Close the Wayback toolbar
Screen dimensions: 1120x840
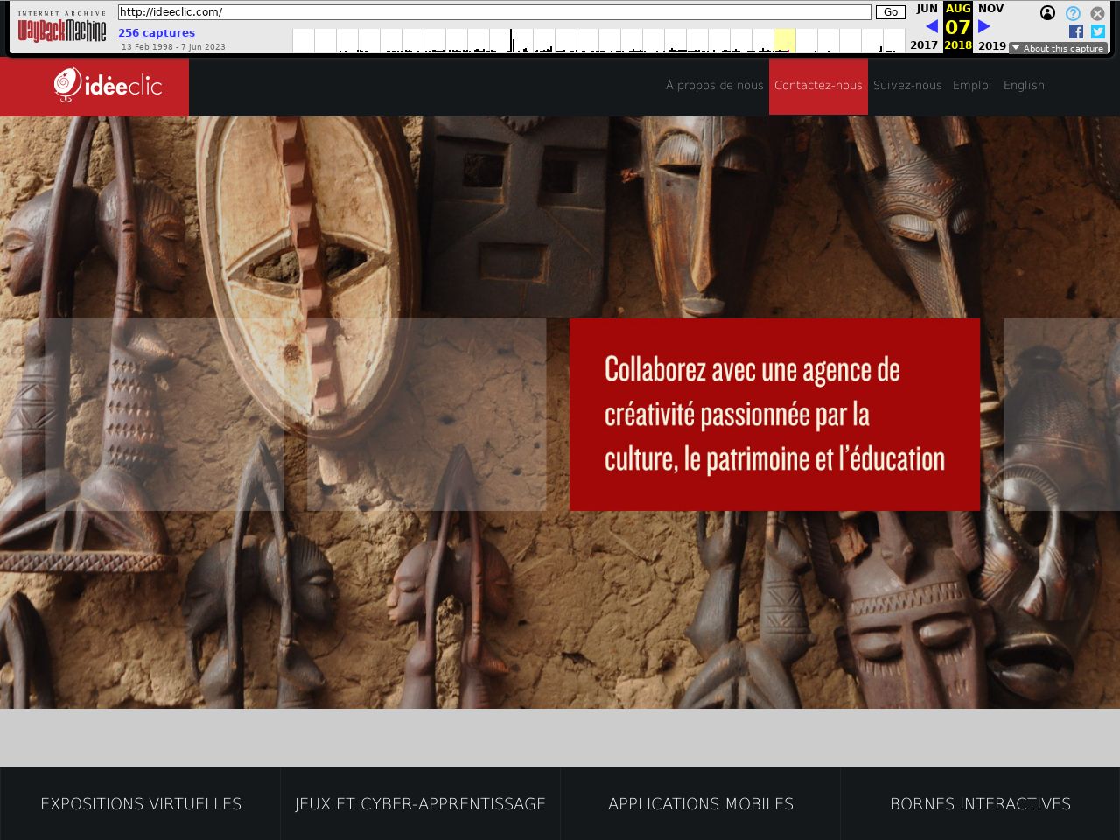pos(1097,13)
